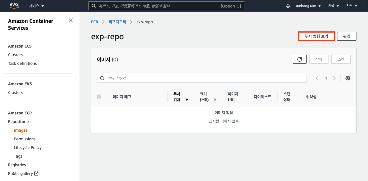The image size is (368, 181).
Task: Open table settings gear icon
Action: pyautogui.click(x=348, y=78)
